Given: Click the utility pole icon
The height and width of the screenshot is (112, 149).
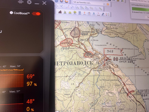Looking at the screenshot, I should pos(85,13).
